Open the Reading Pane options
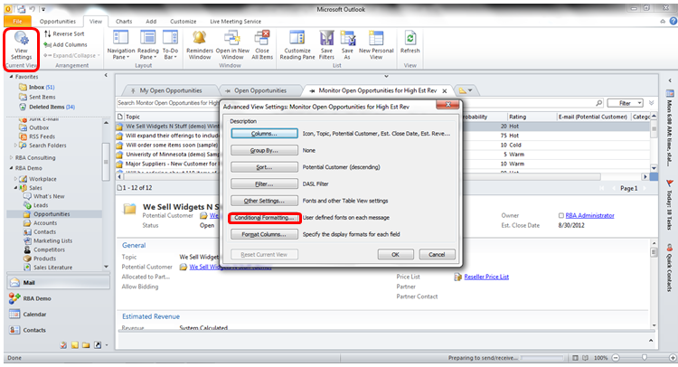The height and width of the screenshot is (367, 678). click(x=148, y=45)
